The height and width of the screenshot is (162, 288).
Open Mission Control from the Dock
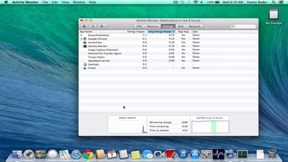(x=40, y=154)
